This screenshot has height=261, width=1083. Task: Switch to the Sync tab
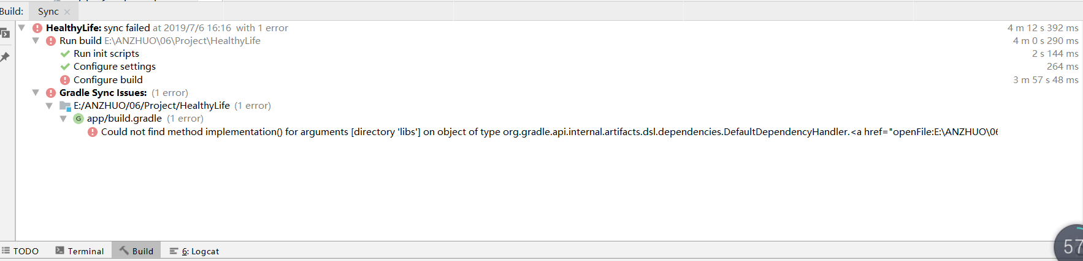(x=48, y=12)
